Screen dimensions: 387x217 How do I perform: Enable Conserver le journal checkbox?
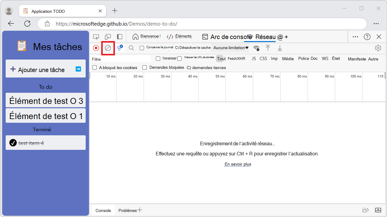coord(142,48)
